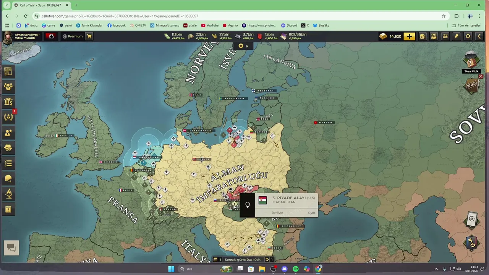The height and width of the screenshot is (275, 489).
Task: Open the atWar bookmark
Action: coord(190,26)
